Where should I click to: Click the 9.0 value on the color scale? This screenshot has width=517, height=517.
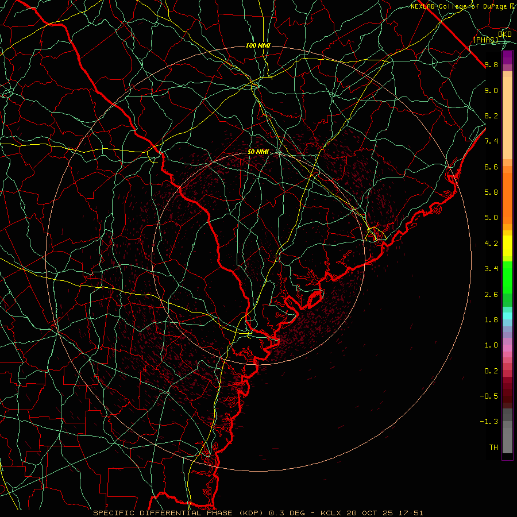(x=491, y=90)
